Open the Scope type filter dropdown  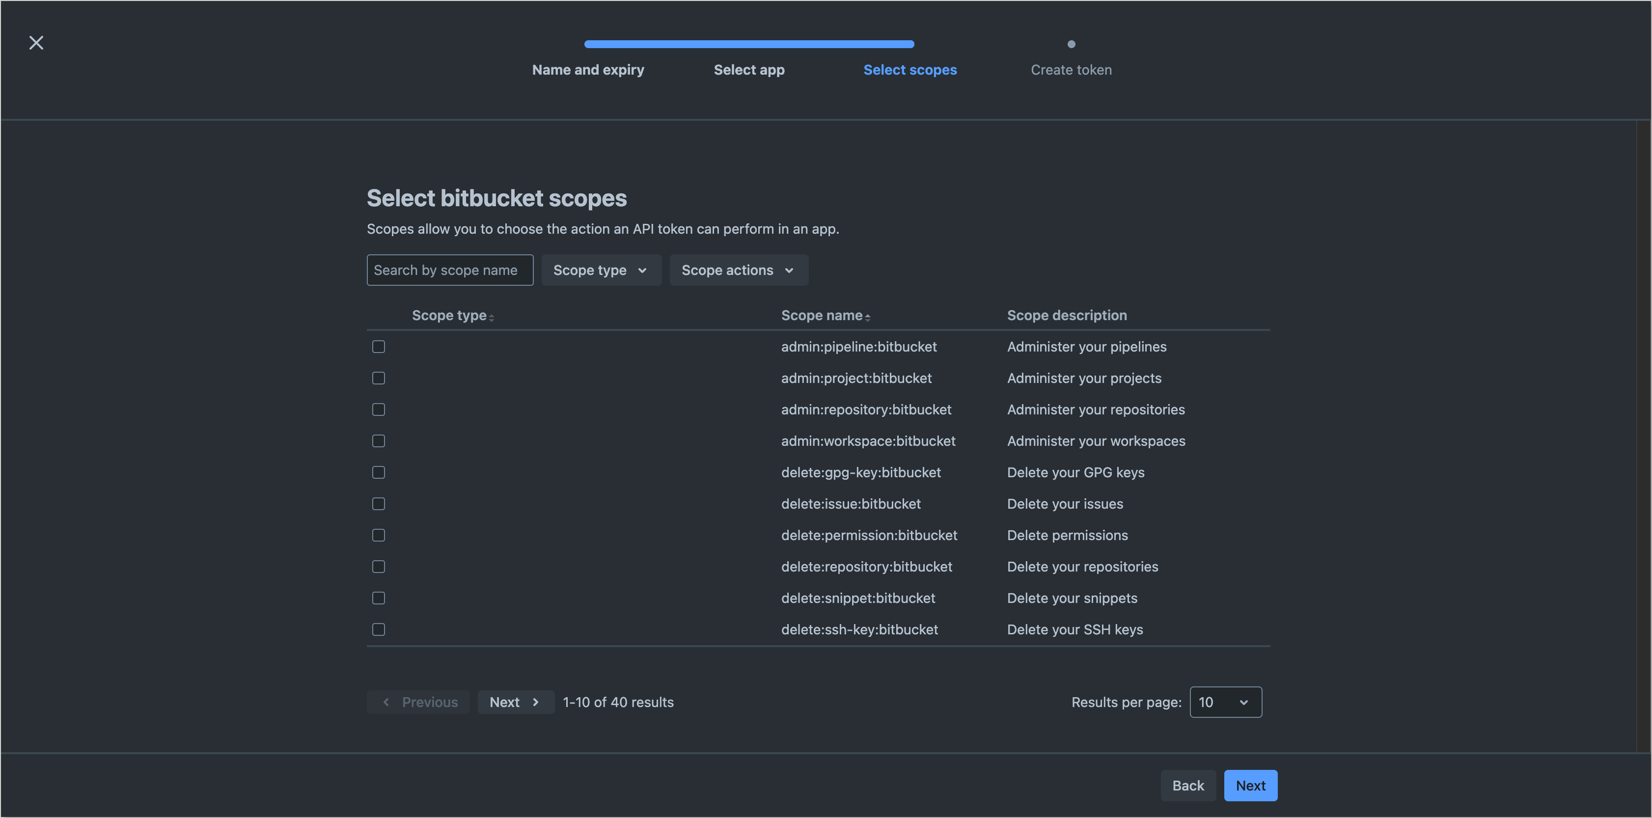[601, 270]
